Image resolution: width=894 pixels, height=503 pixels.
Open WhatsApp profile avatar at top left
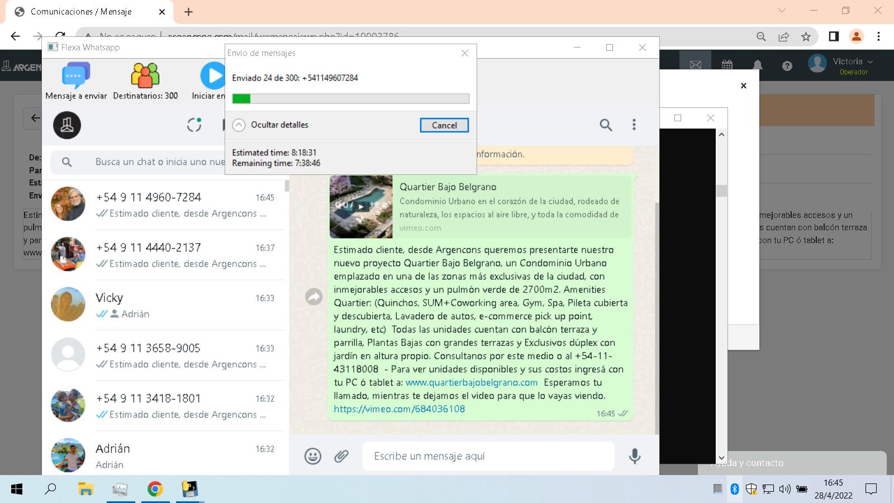pos(67,125)
